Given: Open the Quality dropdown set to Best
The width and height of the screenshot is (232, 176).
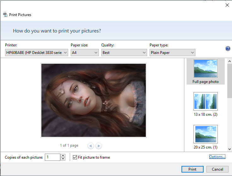Looking at the screenshot, I should [x=124, y=52].
